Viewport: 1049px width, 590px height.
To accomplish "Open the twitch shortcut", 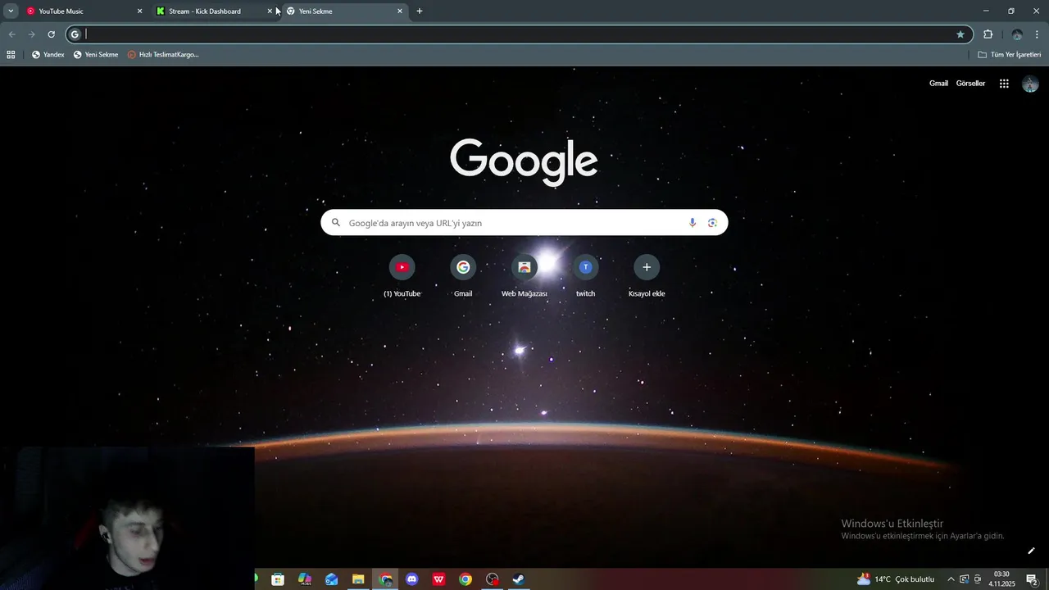I will (x=585, y=276).
